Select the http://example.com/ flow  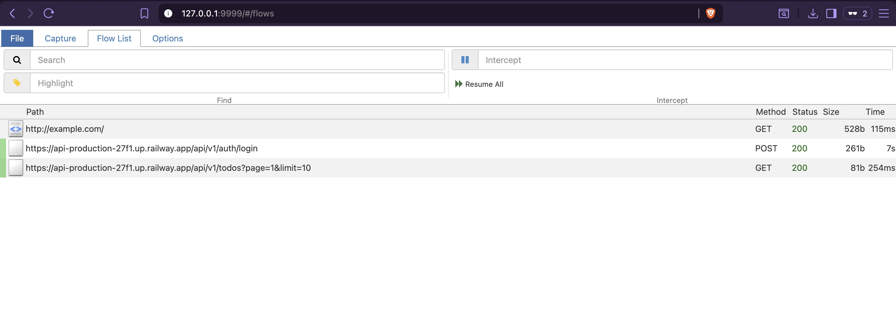(x=65, y=129)
